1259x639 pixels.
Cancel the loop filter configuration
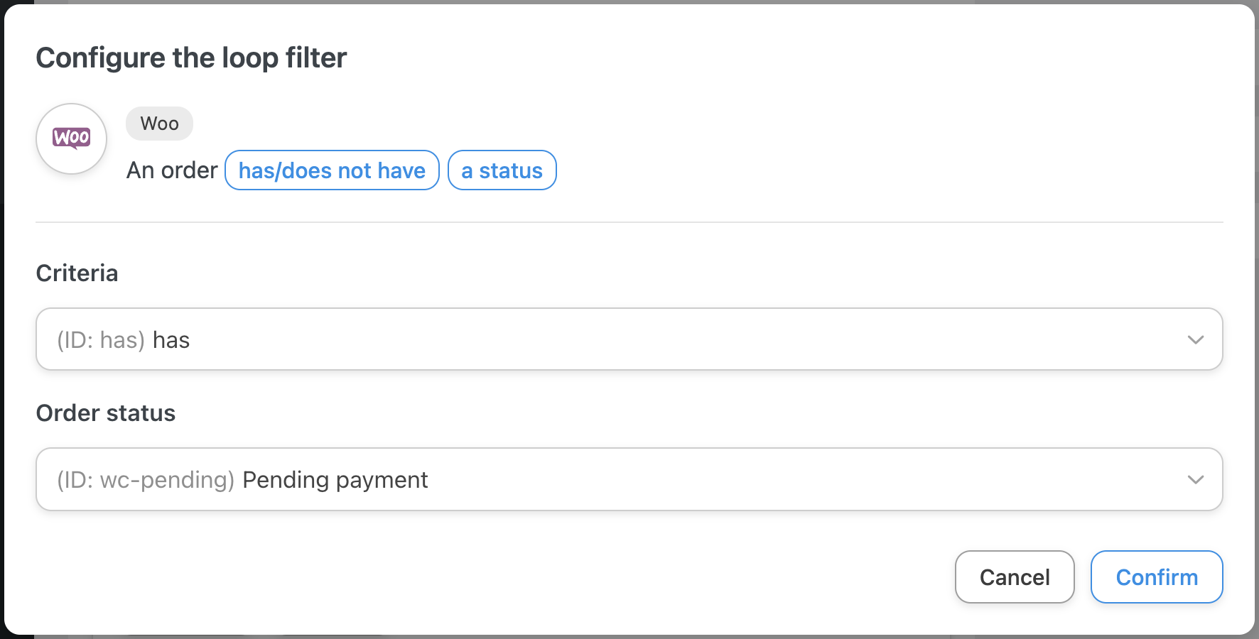tap(1014, 577)
